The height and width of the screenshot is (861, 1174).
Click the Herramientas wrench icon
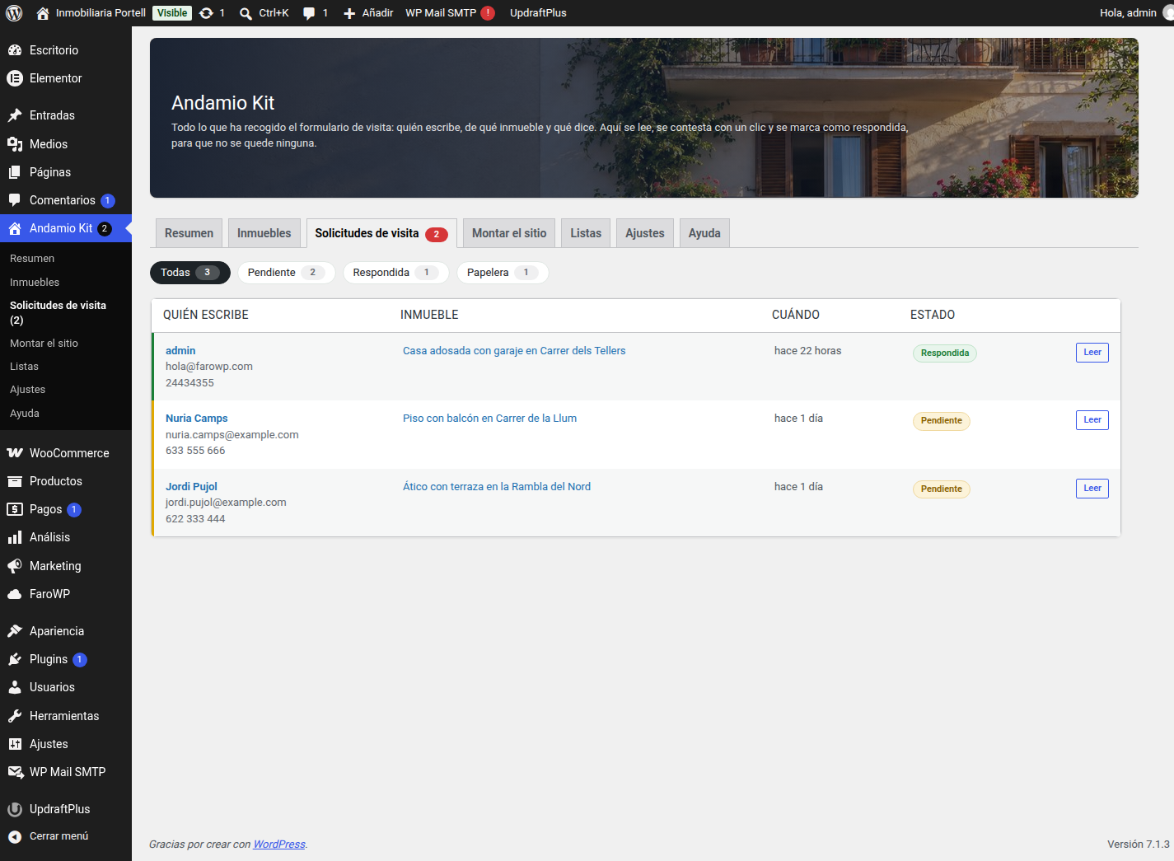coord(15,716)
